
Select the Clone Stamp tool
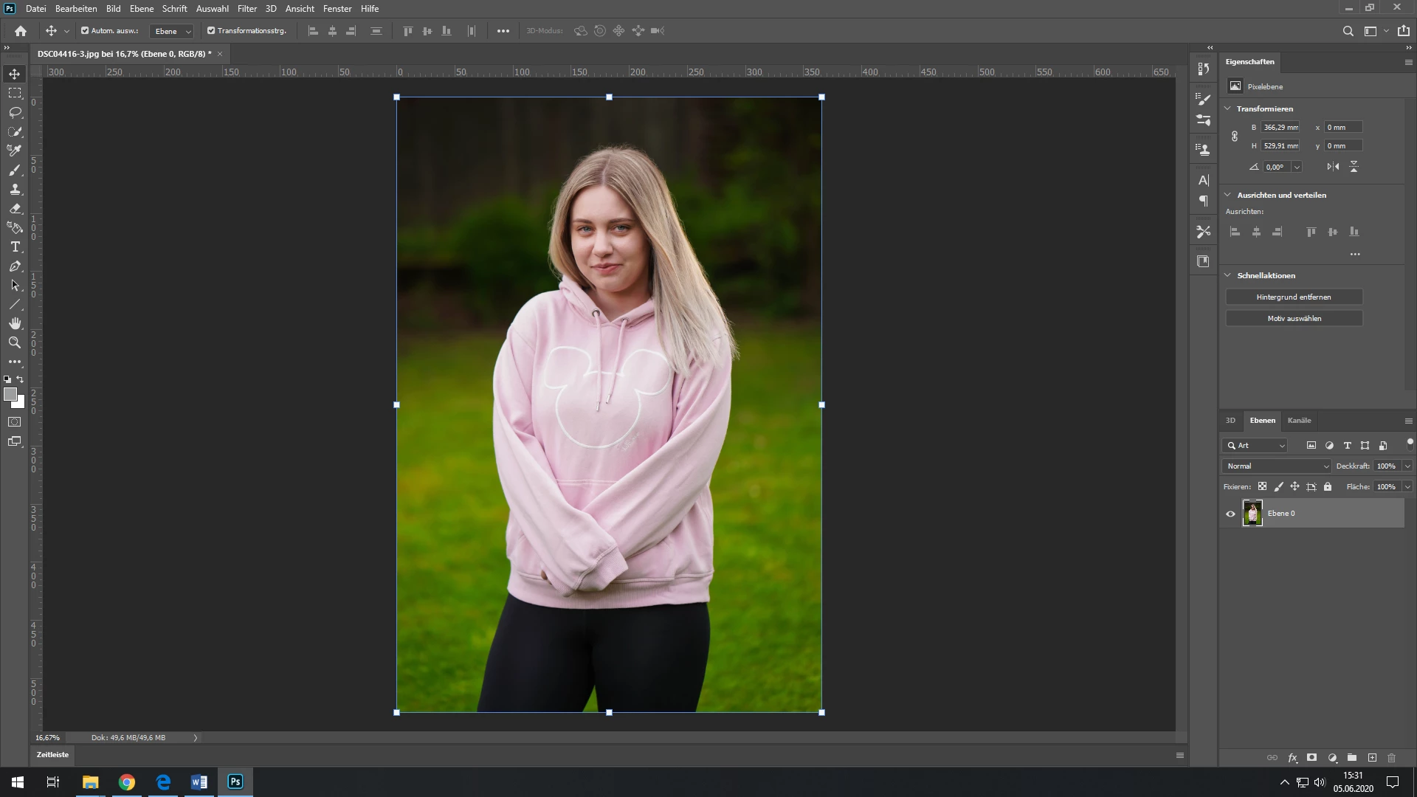(15, 190)
